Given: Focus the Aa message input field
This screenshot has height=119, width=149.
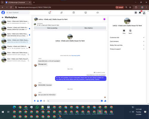Looking at the screenshot, I should click(74, 101).
